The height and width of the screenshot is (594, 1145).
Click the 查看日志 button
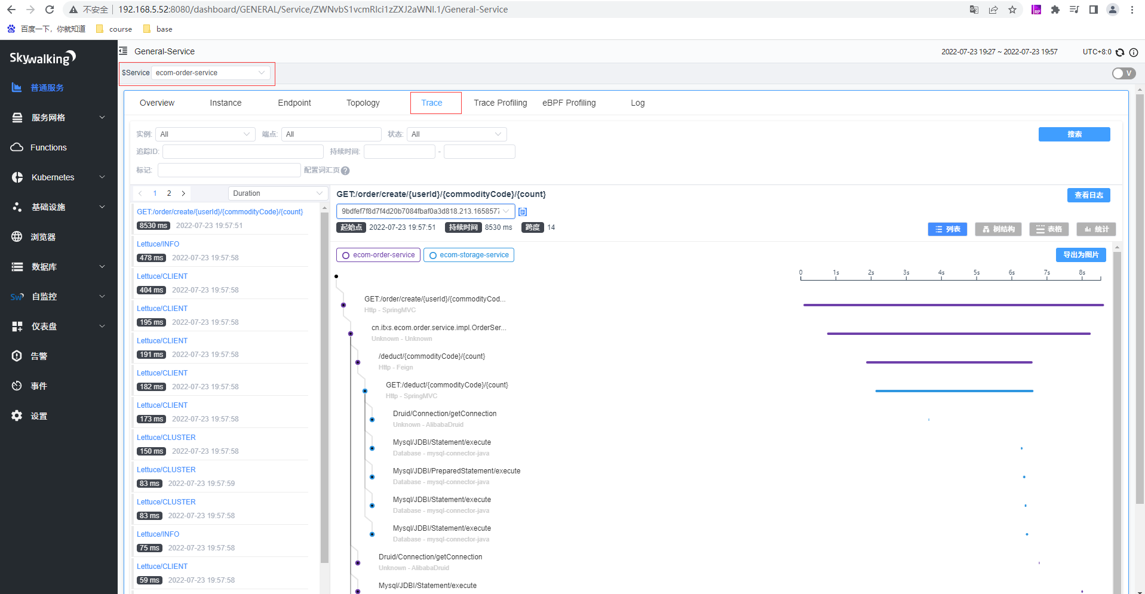tap(1088, 195)
